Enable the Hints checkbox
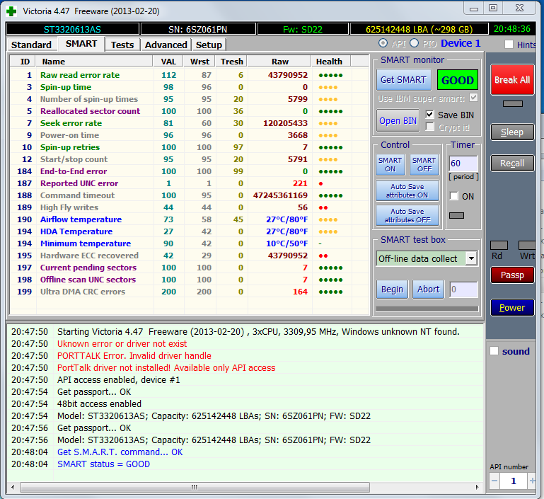 (509, 45)
